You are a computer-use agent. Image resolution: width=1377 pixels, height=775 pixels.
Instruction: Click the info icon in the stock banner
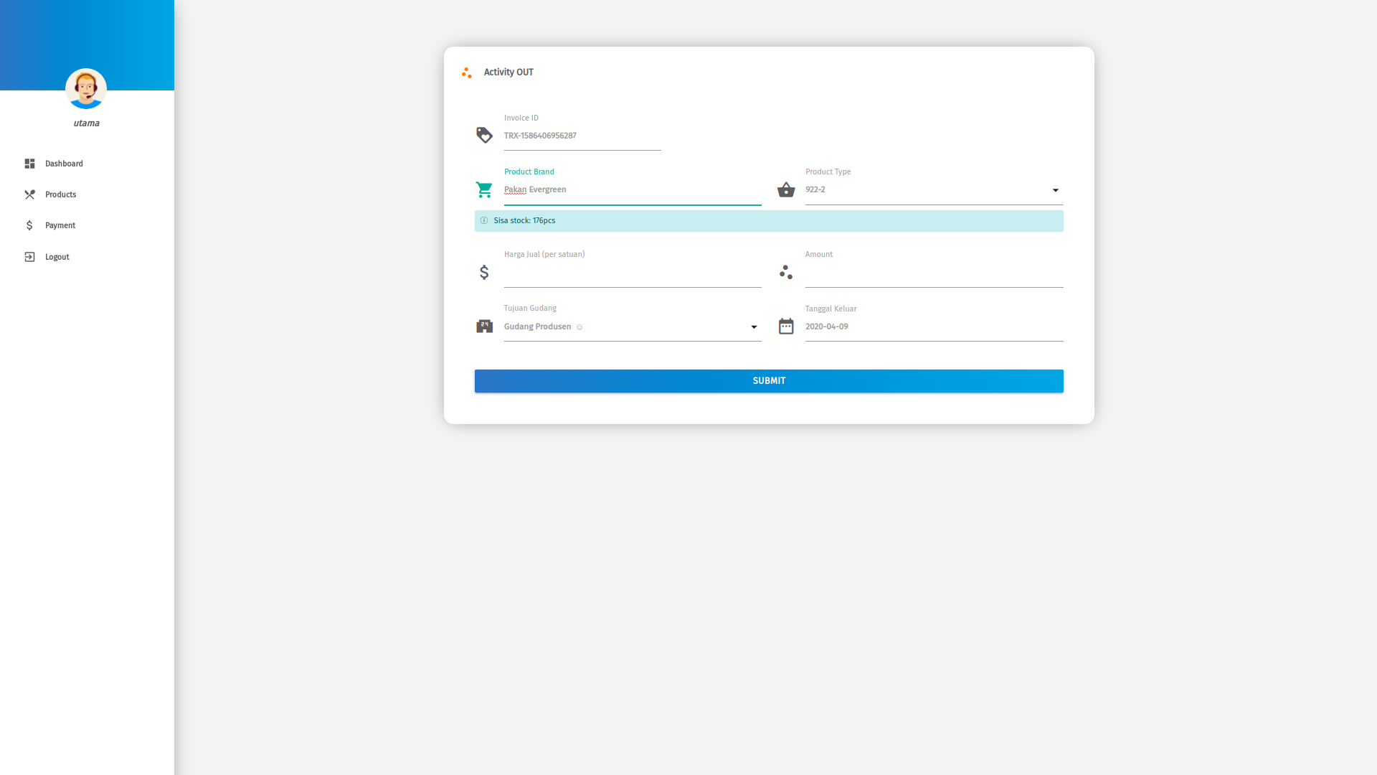[x=484, y=220]
